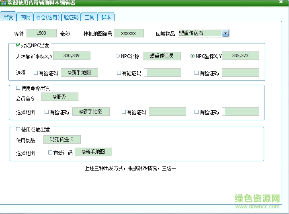This screenshot has height=214, width=289.
Task: Select the NPC名称 radio button
Action: [x=118, y=56]
